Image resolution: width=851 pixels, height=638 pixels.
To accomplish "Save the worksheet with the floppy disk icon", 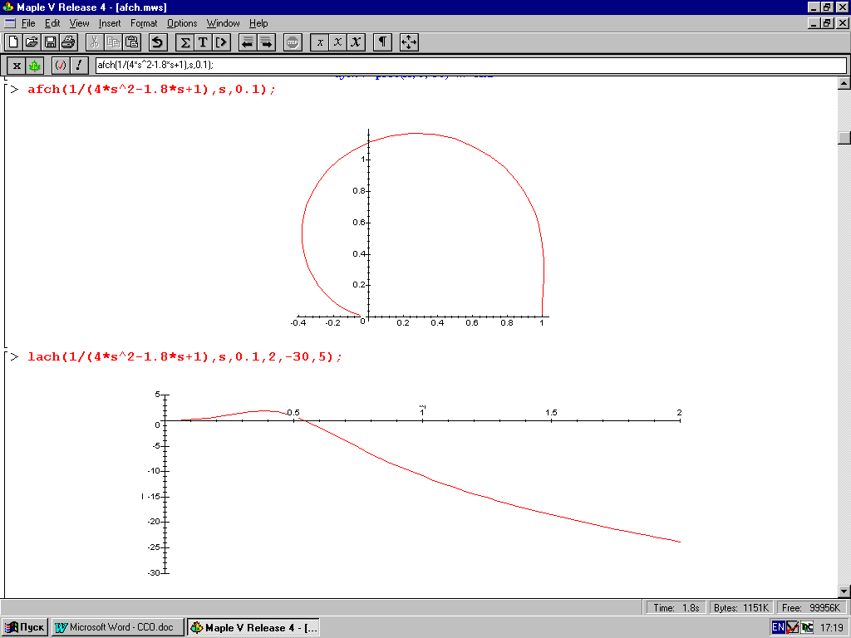I will tap(50, 42).
